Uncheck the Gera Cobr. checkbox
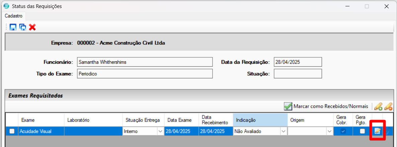Viewport: 397px width, 147px height. point(343,131)
